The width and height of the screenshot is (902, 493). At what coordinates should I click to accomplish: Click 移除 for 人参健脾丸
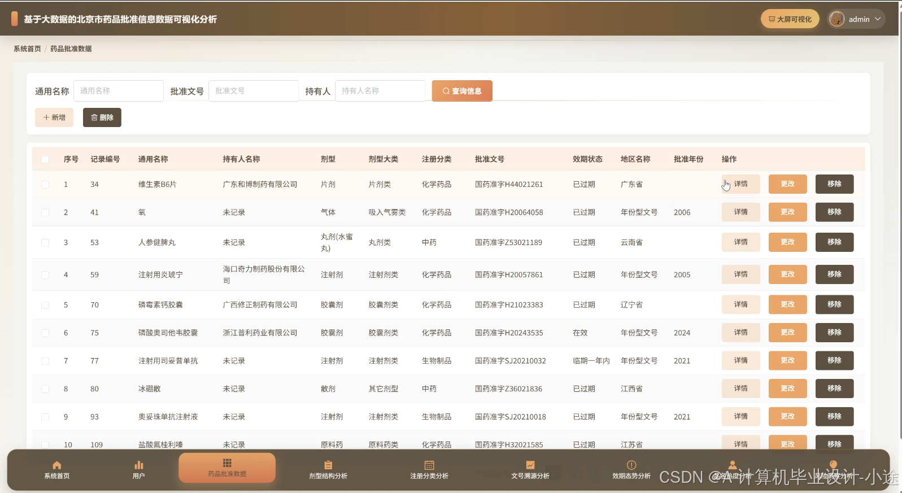coord(835,242)
